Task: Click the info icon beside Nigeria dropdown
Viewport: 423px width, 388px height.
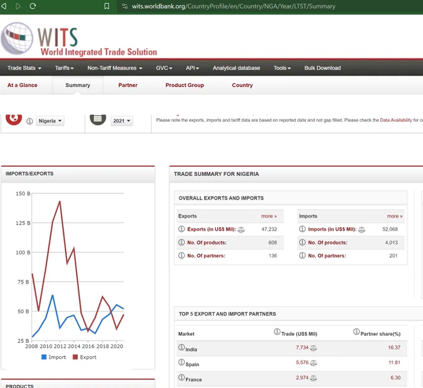Action: tap(30, 121)
